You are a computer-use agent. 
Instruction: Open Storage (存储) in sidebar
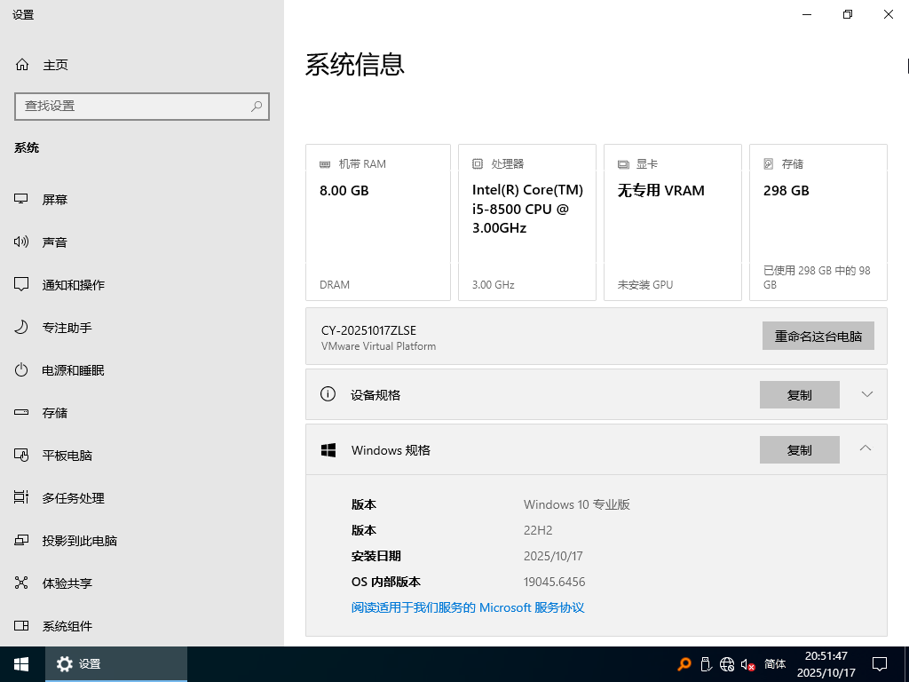[54, 413]
